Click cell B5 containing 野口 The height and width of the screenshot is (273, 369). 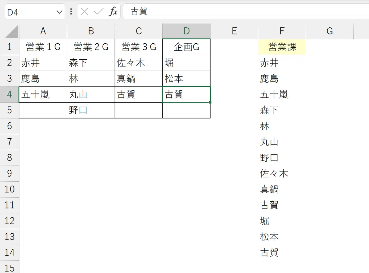coord(91,110)
